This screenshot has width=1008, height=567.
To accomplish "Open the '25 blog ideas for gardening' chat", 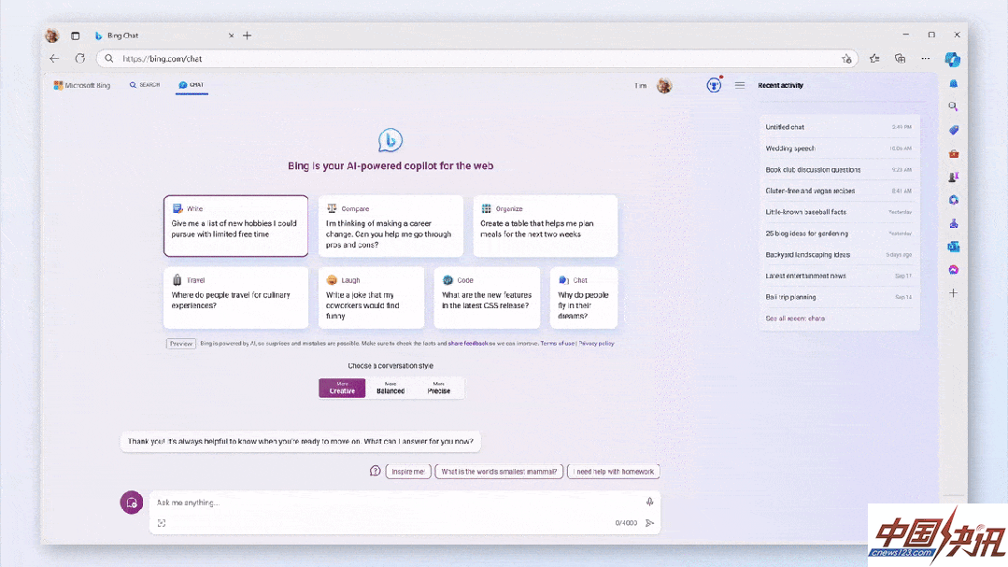I will coord(839,234).
